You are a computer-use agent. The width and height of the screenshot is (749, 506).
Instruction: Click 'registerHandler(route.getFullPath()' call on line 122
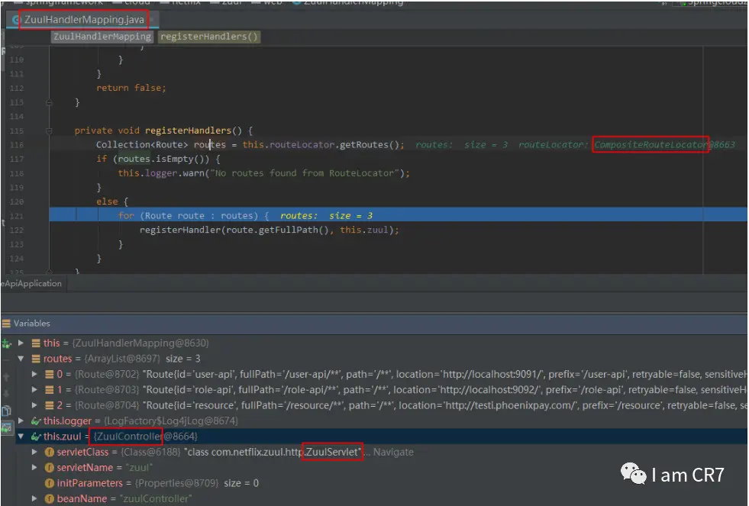[x=237, y=230]
